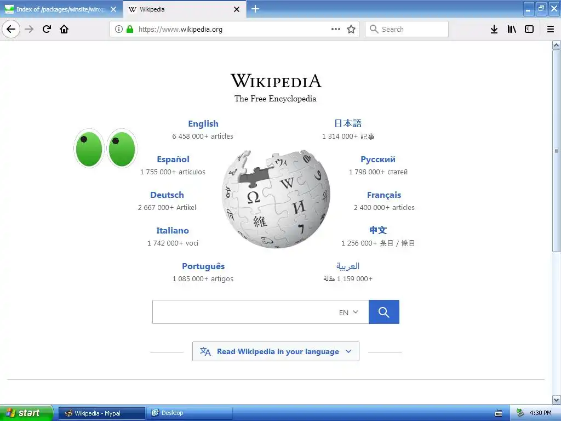Open a new browser tab
Image resolution: width=561 pixels, height=421 pixels.
pyautogui.click(x=255, y=9)
